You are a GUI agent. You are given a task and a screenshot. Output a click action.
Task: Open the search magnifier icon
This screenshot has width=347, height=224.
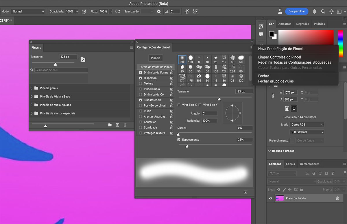(x=323, y=12)
